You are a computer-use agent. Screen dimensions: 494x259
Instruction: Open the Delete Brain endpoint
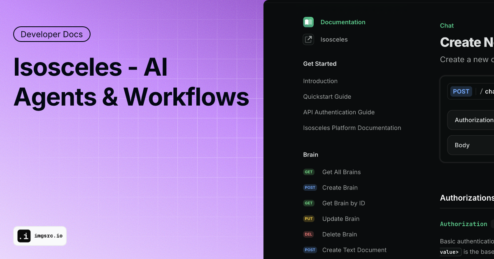(x=340, y=234)
